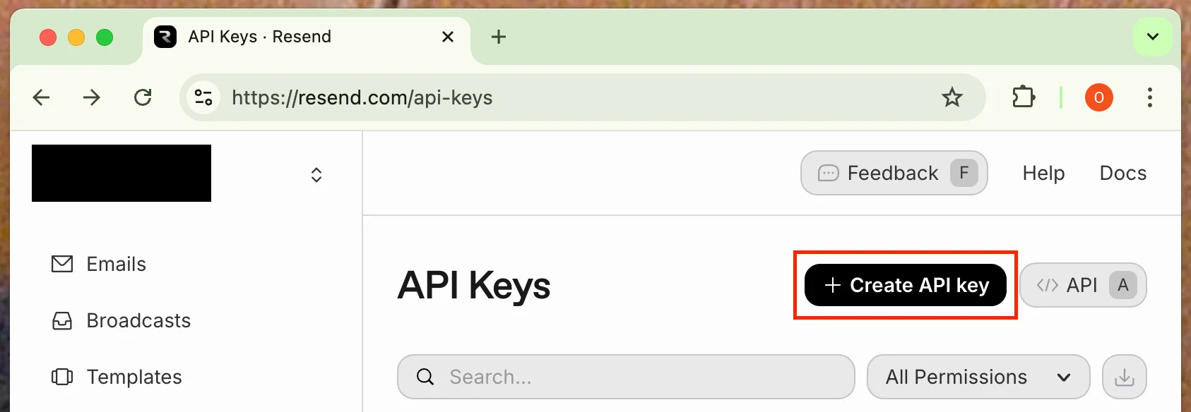Open Broadcasts in the sidebar

pos(138,321)
